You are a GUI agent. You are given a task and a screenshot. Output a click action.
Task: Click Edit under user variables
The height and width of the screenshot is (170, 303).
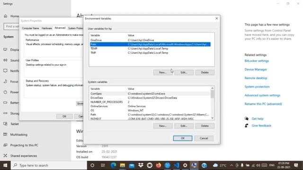tap(184, 72)
